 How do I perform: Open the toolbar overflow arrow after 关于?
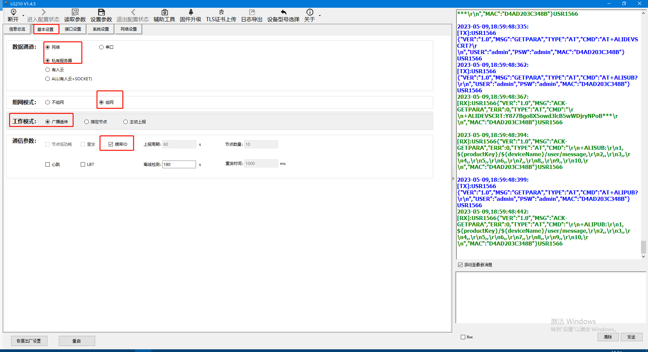point(320,16)
